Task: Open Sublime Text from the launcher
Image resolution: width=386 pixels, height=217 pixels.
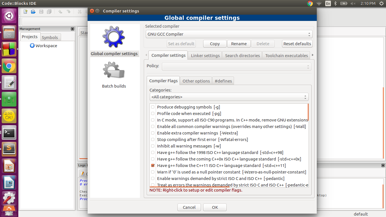Action: tap(9, 149)
